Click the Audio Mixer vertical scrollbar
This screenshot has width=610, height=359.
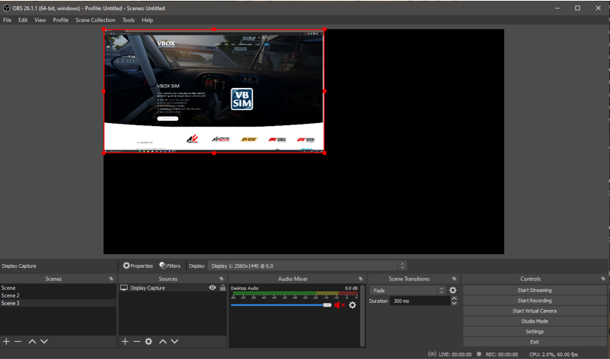362,315
